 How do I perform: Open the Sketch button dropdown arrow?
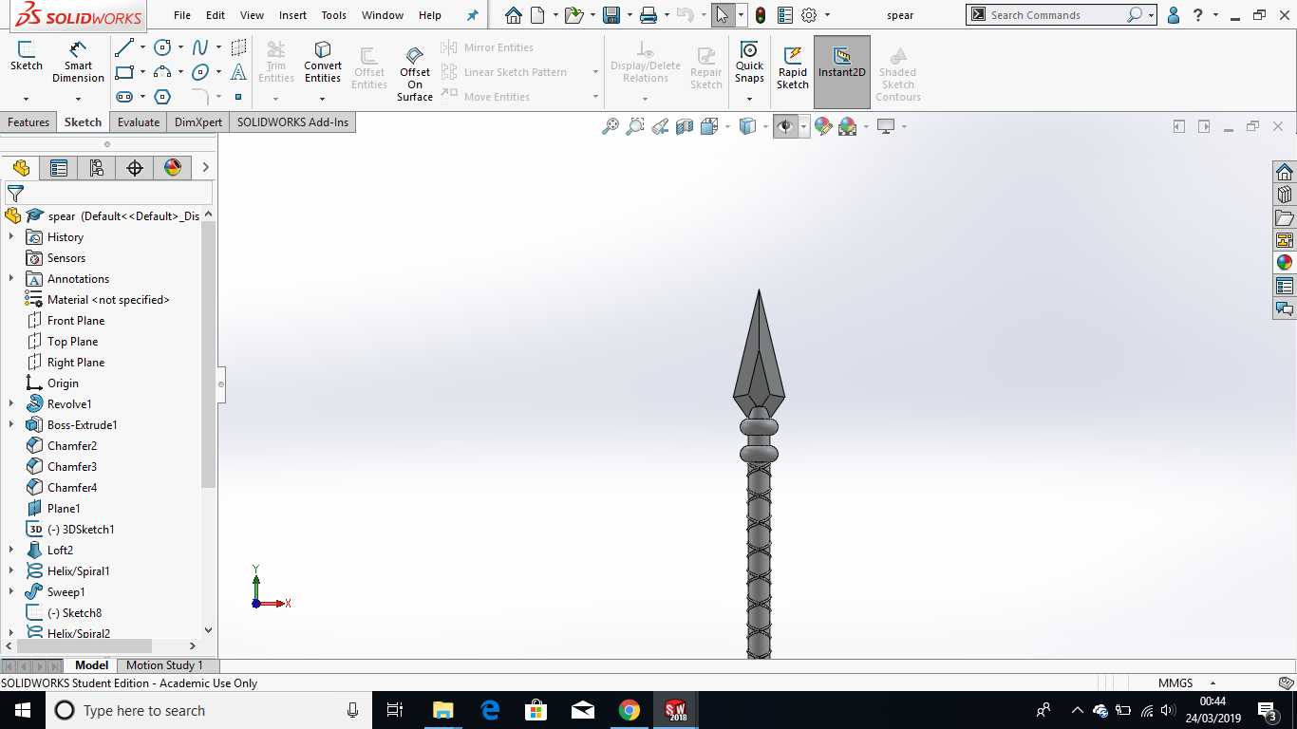pyautogui.click(x=26, y=98)
